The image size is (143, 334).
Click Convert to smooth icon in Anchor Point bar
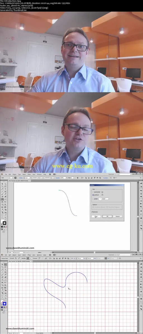point(19,258)
